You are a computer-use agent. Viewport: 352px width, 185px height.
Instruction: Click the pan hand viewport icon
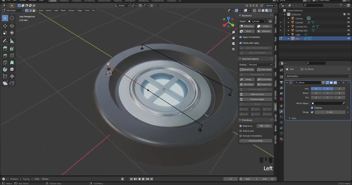(233, 38)
